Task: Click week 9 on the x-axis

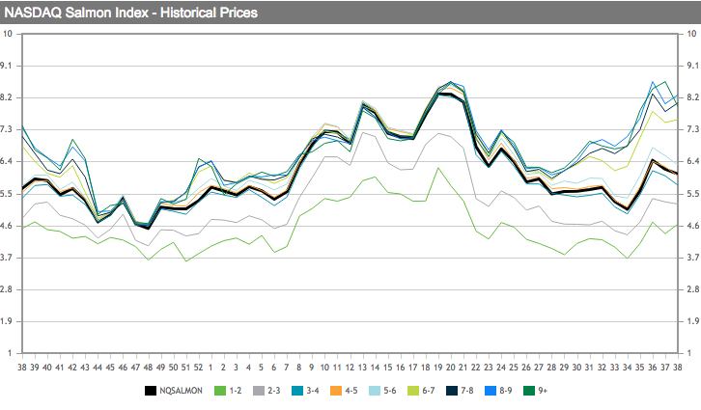Action: click(312, 368)
